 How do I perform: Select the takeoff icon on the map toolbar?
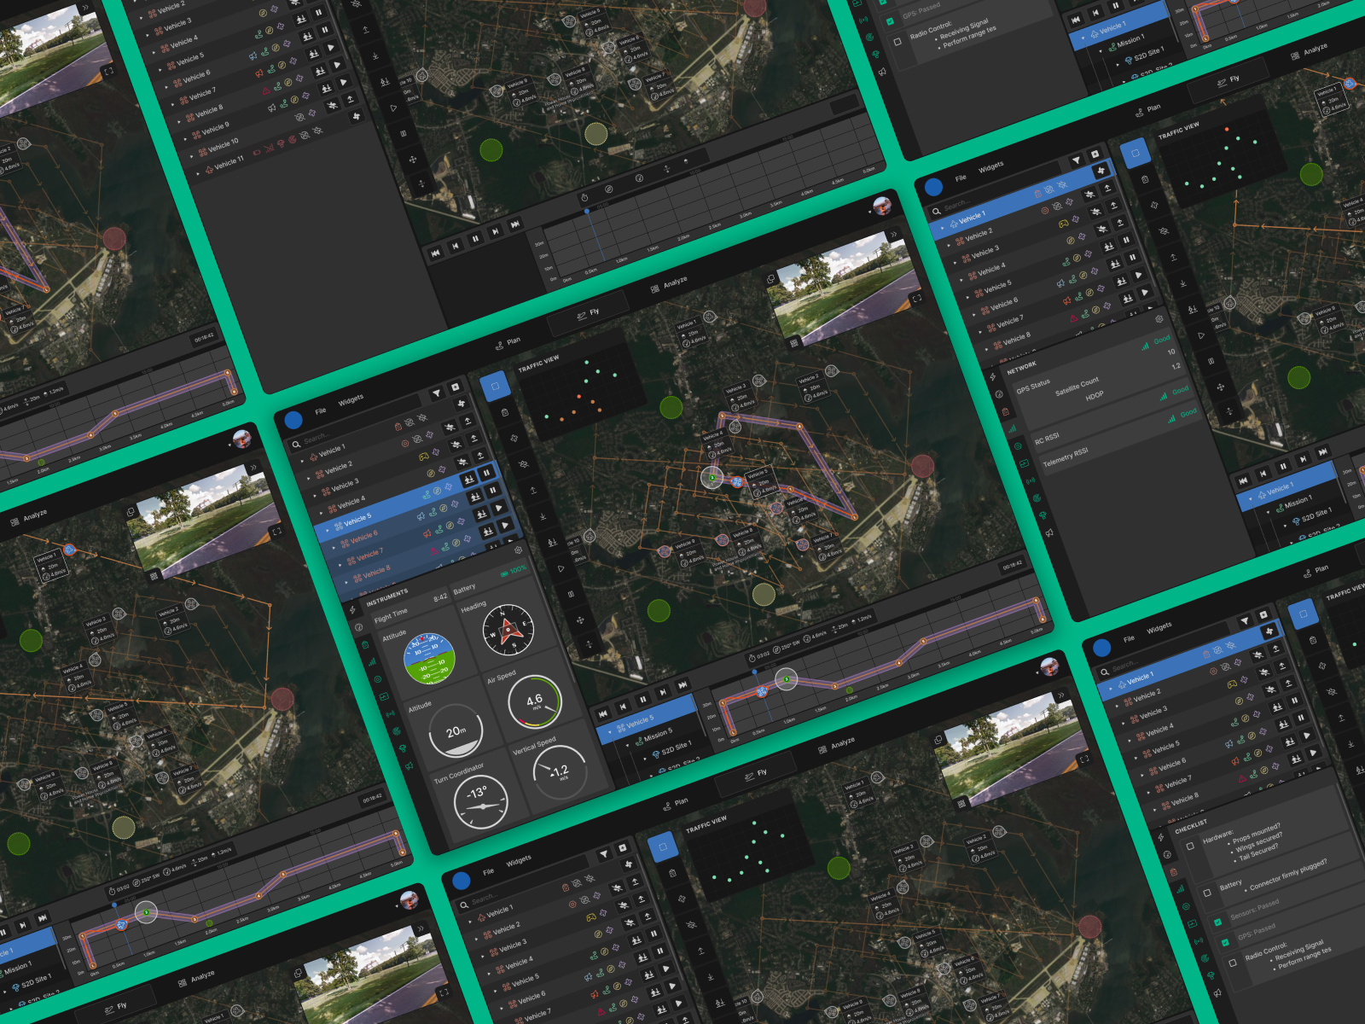click(x=533, y=491)
